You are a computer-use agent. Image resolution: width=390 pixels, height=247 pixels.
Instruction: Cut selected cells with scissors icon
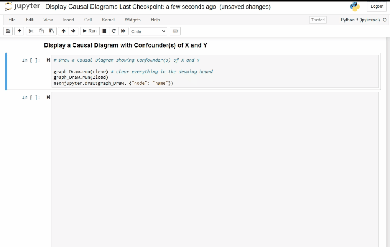[x=31, y=31]
